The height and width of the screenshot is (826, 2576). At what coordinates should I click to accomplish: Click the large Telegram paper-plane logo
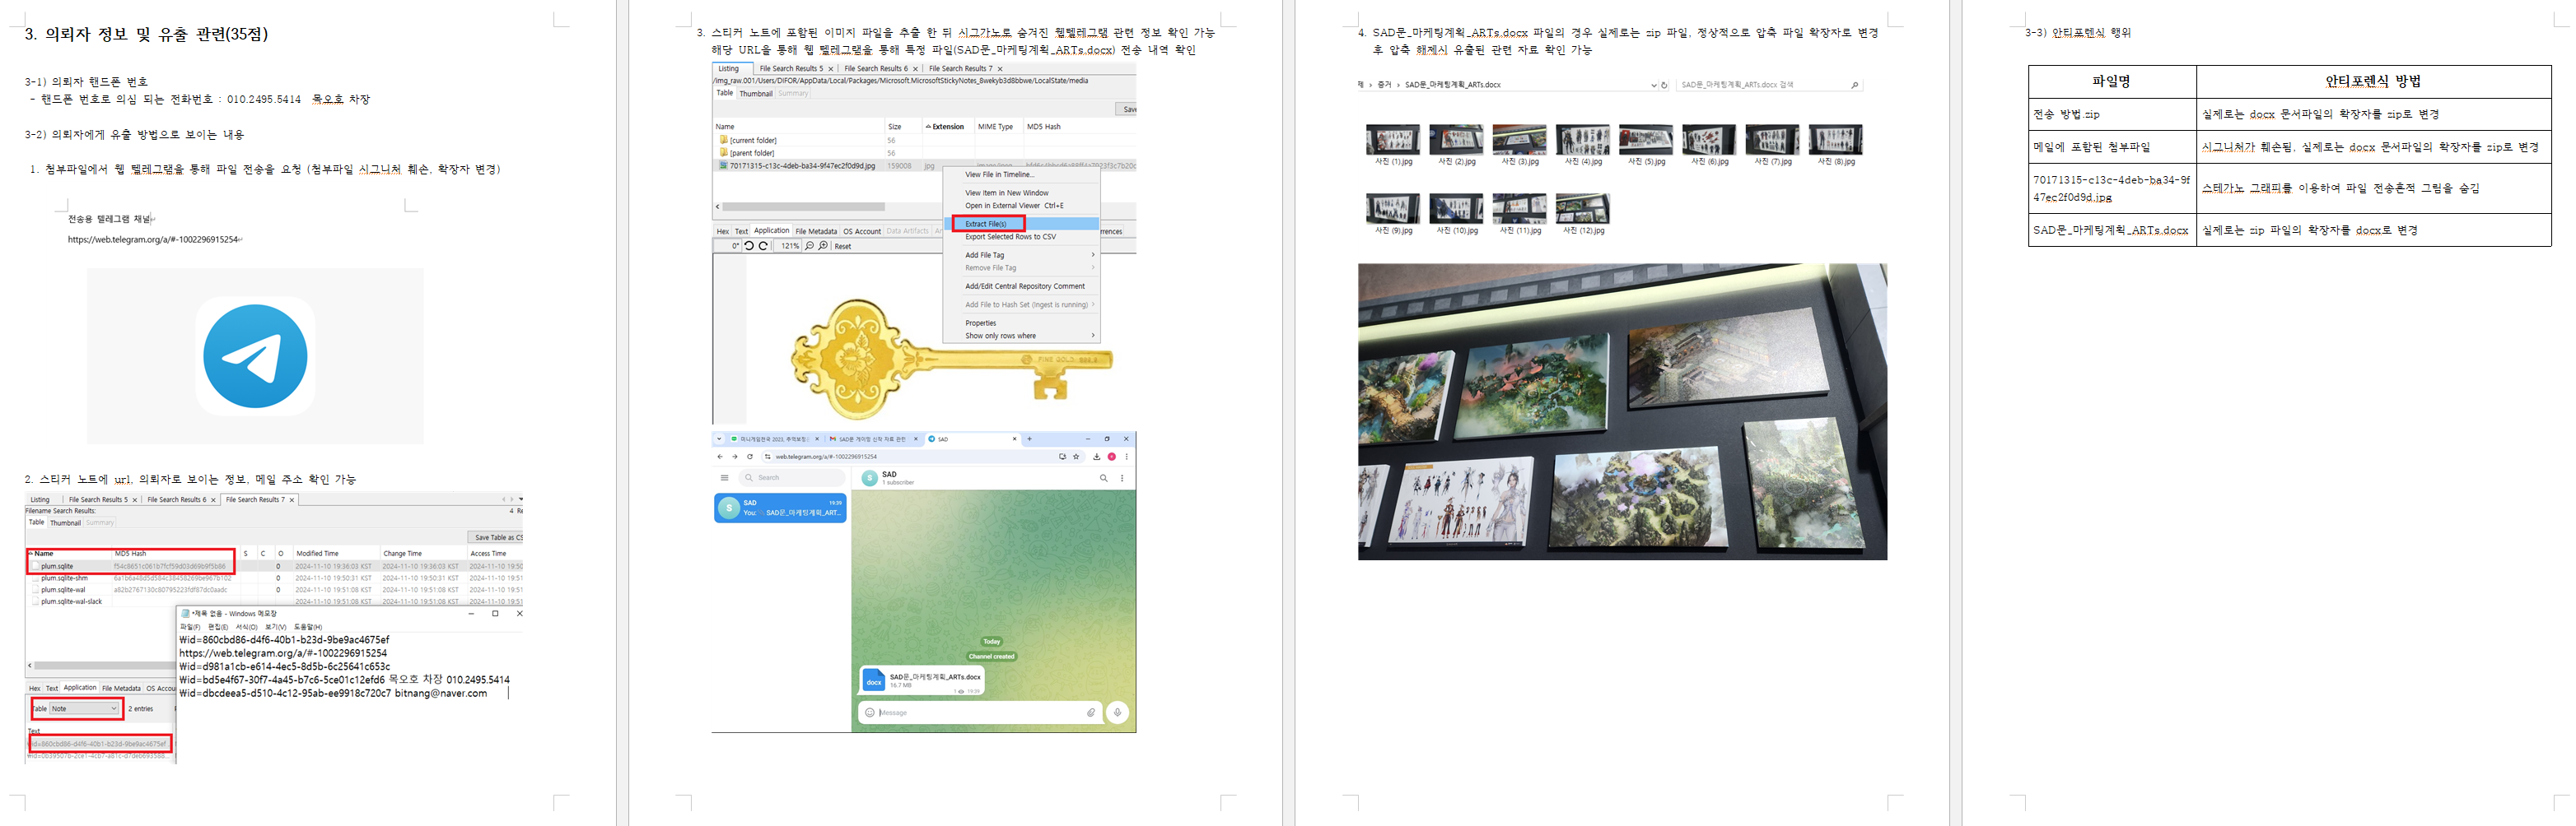point(255,356)
